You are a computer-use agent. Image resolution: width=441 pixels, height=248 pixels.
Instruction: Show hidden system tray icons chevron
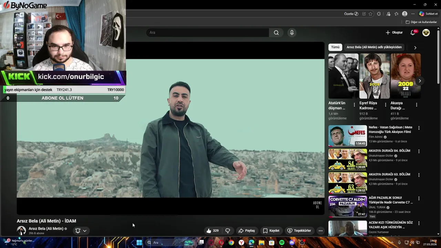click(x=392, y=242)
